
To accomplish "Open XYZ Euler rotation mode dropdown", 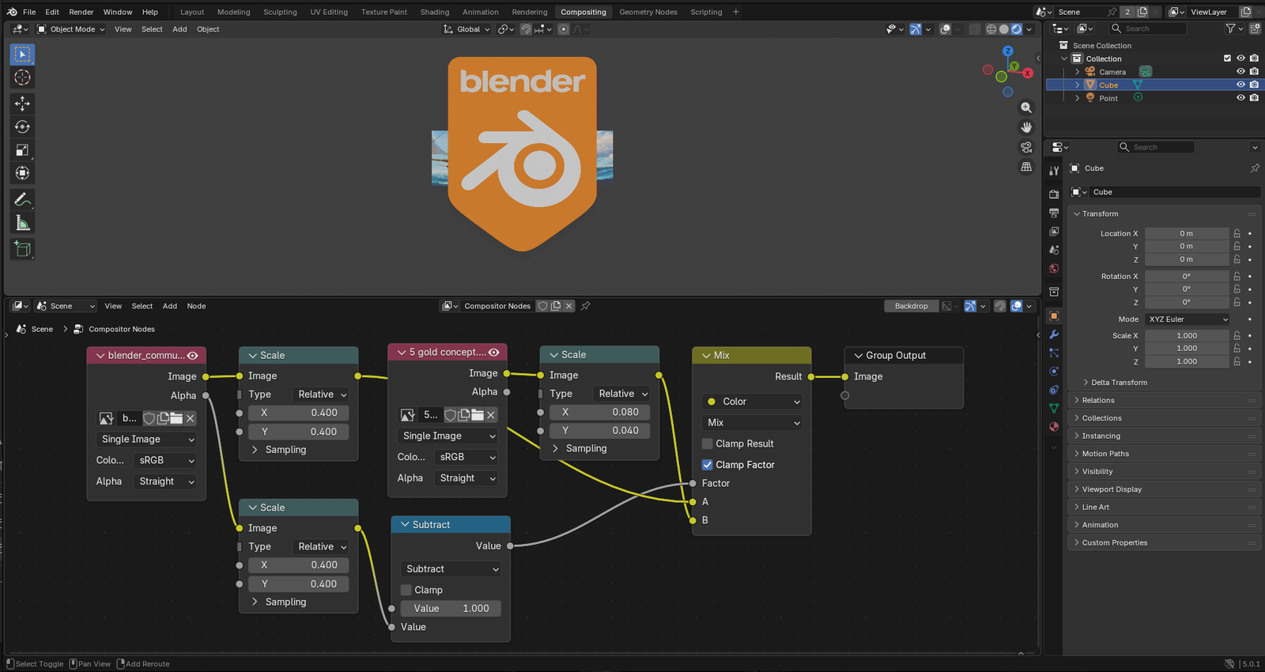I will 1188,319.
